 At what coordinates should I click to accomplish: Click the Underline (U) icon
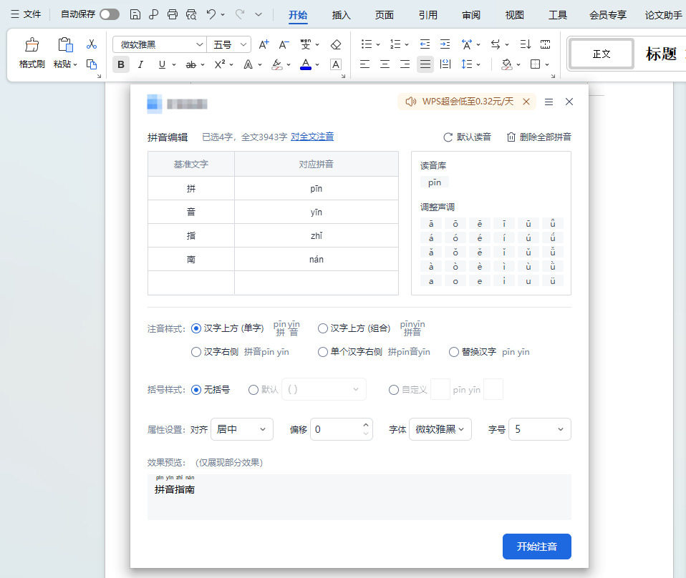(162, 64)
